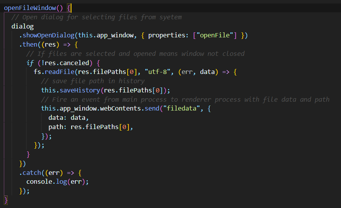The width and height of the screenshot is (341, 208).
Task: Click the readFile method call
Action: click(x=60, y=72)
